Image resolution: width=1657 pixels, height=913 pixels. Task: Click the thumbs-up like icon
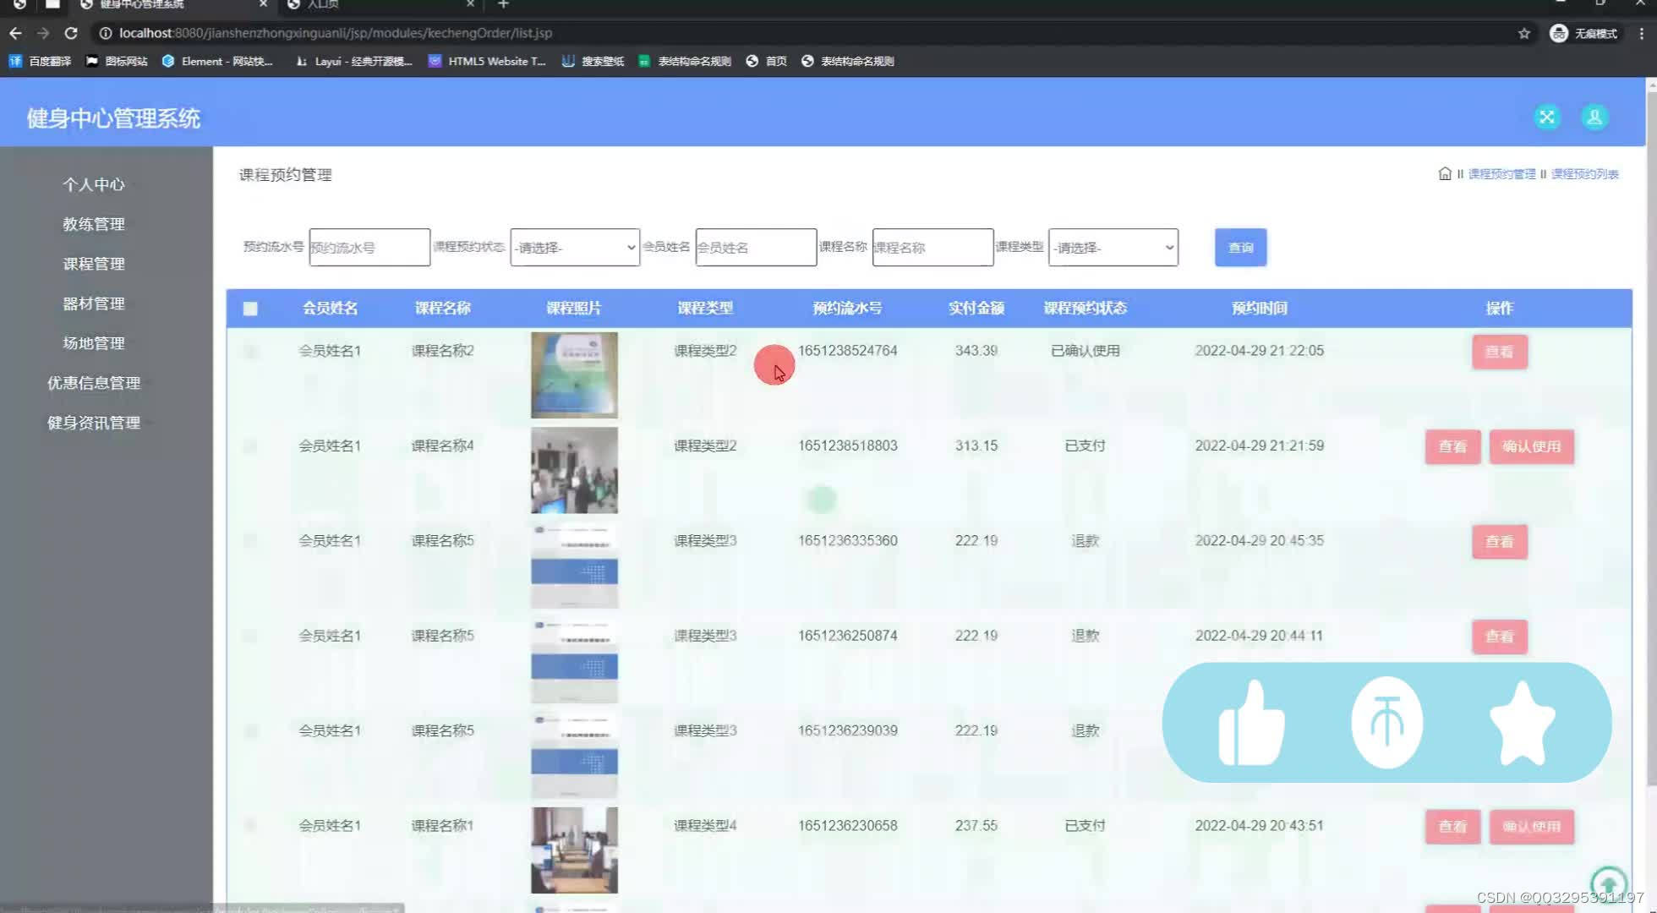[x=1252, y=722]
